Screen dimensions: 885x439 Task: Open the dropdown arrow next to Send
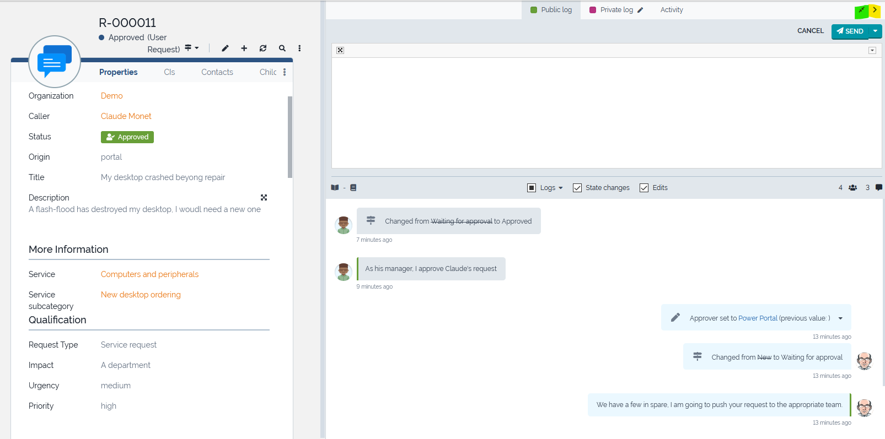(x=875, y=31)
